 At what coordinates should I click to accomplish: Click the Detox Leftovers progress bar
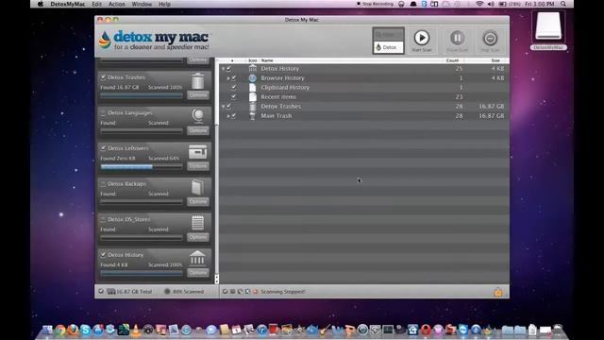click(142, 166)
